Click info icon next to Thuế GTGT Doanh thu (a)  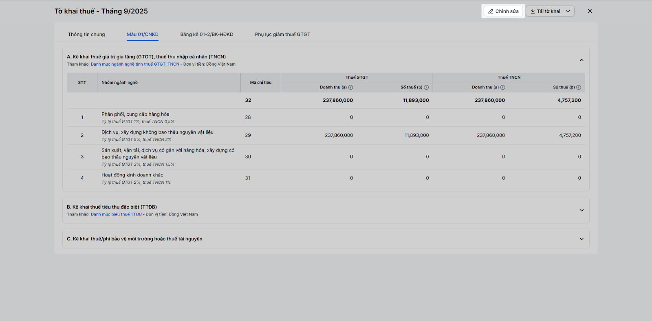[x=351, y=87]
